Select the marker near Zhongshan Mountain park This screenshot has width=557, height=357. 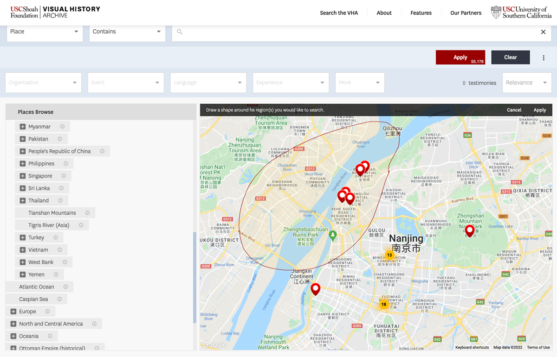coord(469,230)
